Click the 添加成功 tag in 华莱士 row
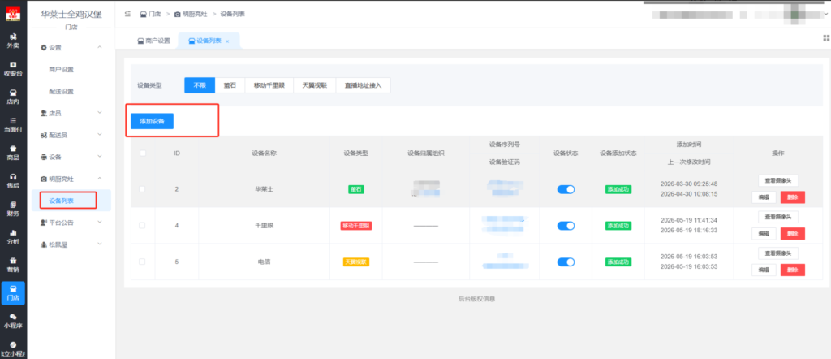 pos(618,189)
